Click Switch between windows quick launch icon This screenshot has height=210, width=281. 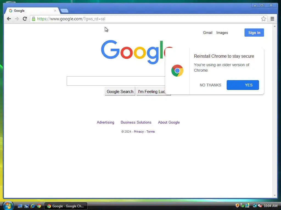pos(26,206)
